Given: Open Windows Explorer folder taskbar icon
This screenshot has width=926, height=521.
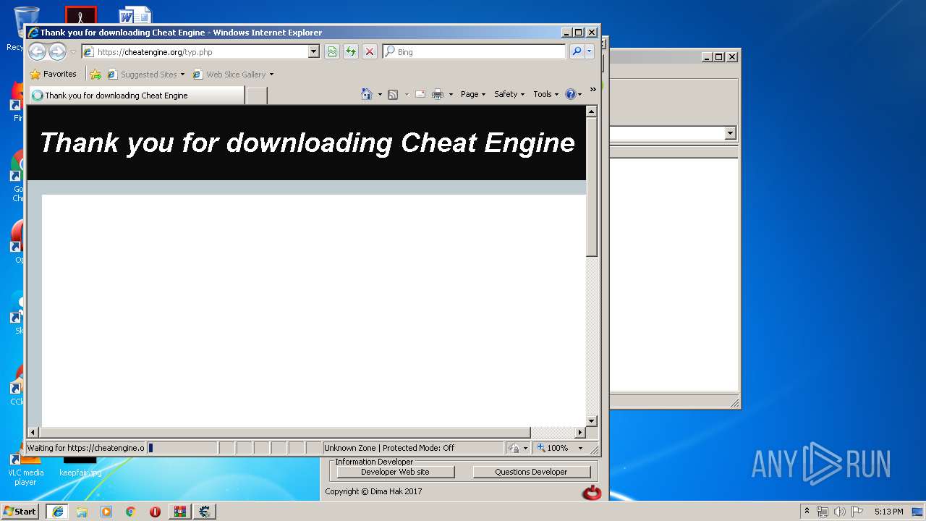Looking at the screenshot, I should click(x=82, y=512).
